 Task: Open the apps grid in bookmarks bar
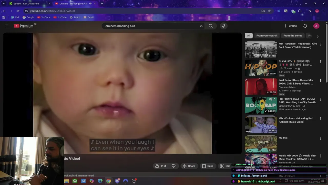tap(4, 17)
